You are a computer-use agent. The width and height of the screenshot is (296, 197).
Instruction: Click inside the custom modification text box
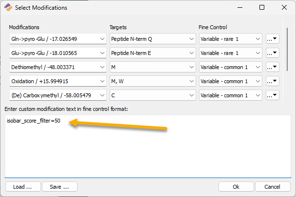point(148,146)
